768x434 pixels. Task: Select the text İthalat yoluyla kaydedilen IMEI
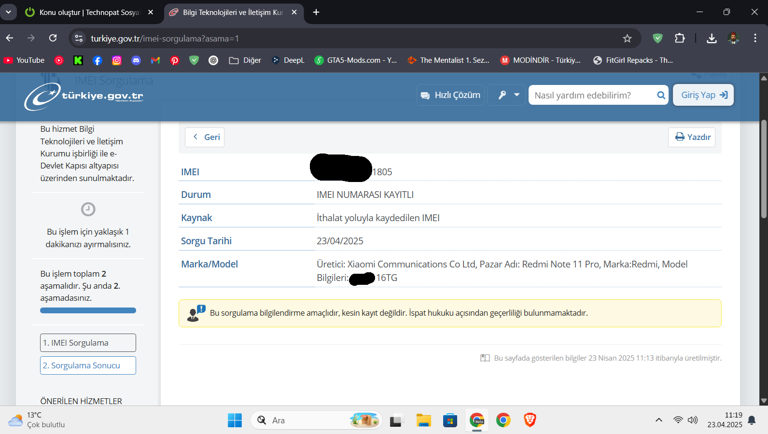[x=378, y=218]
